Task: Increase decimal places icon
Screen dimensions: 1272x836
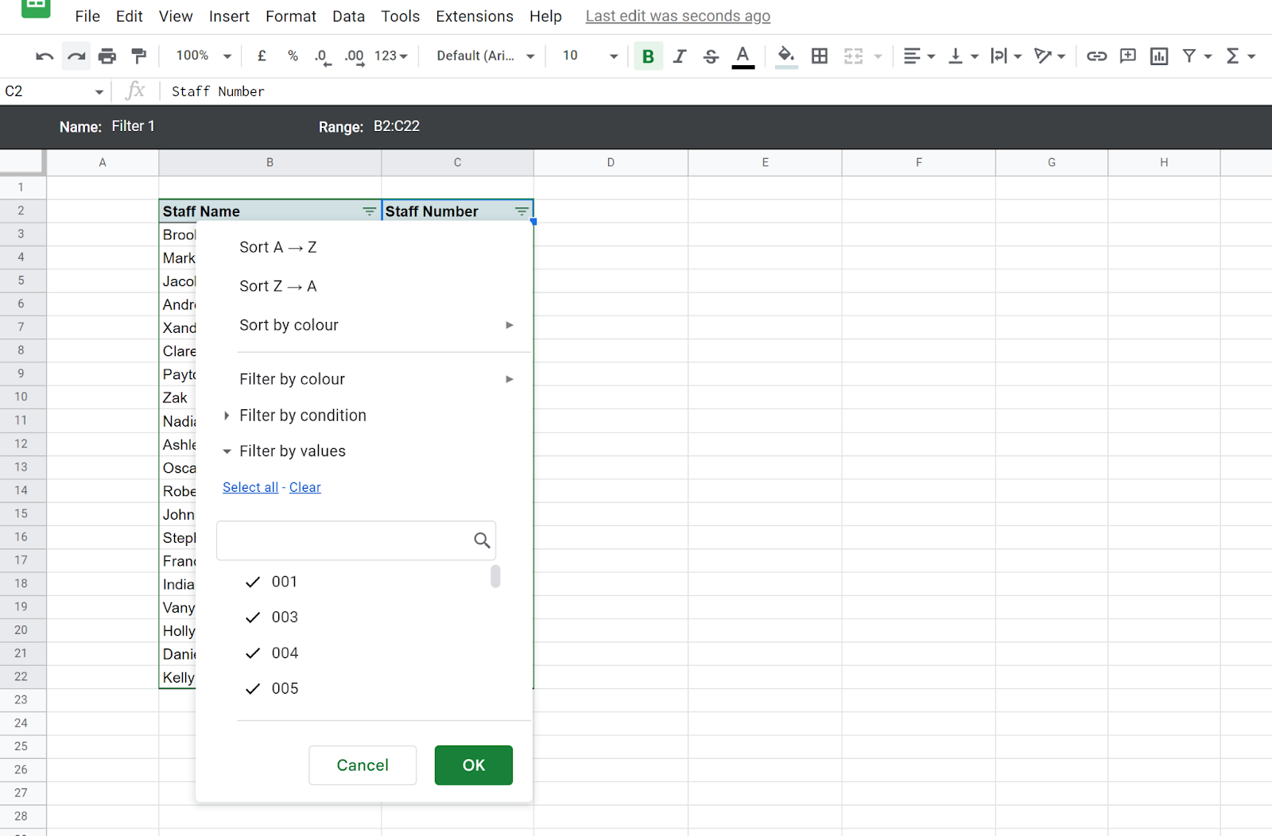Action: click(355, 56)
